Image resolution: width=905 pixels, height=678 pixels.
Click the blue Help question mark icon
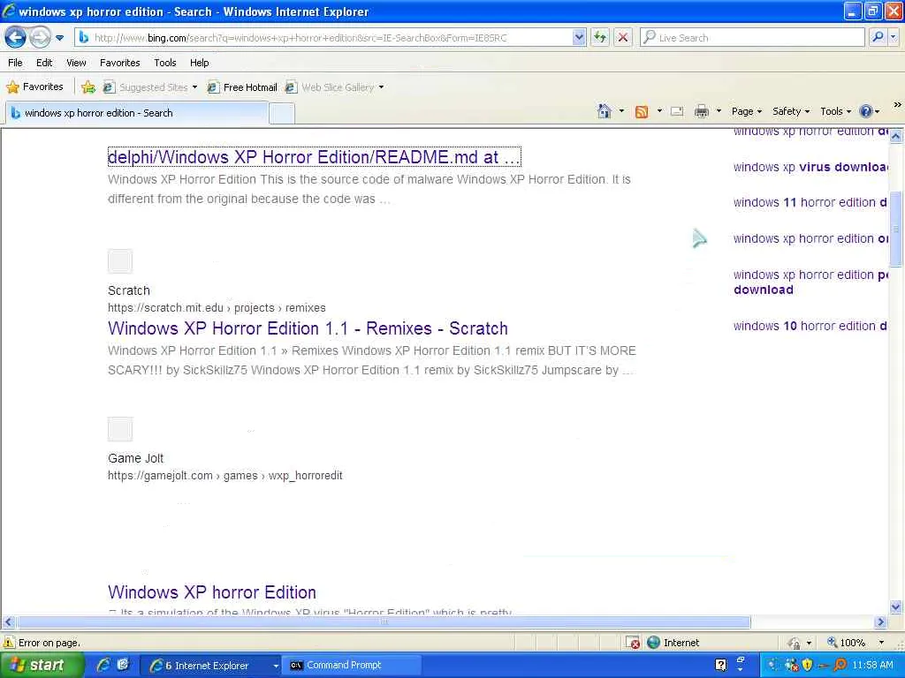coord(866,111)
